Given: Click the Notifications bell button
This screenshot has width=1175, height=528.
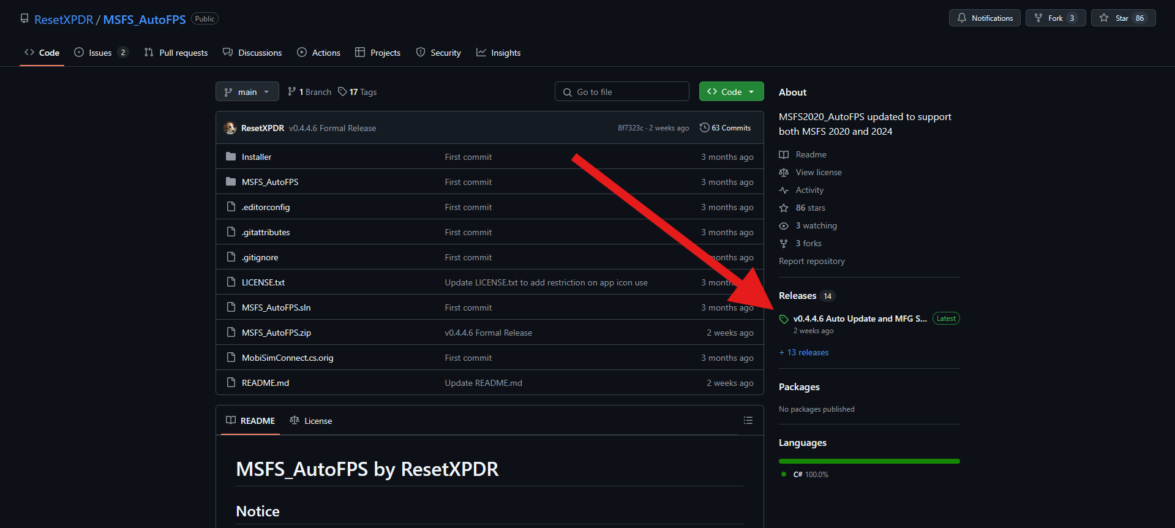Looking at the screenshot, I should (985, 18).
